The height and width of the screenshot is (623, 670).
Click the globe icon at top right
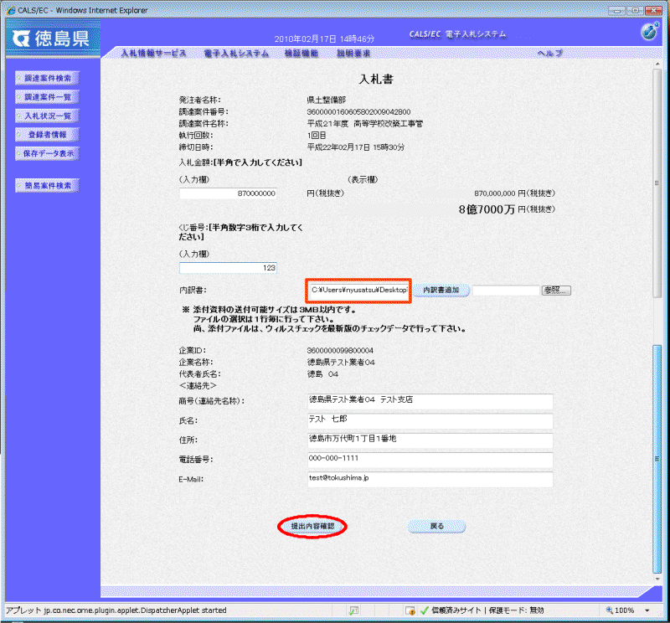click(649, 33)
